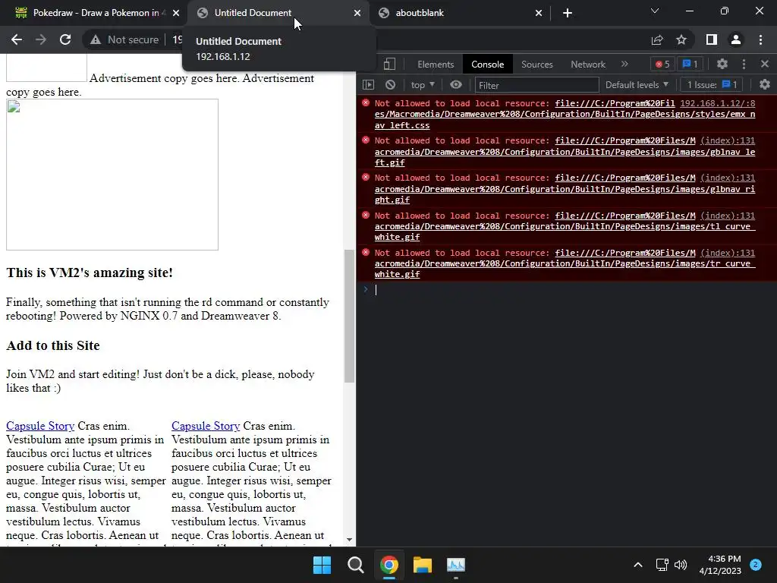Click the scrollbar down arrow
Image resolution: width=777 pixels, height=583 pixels.
pos(349,540)
